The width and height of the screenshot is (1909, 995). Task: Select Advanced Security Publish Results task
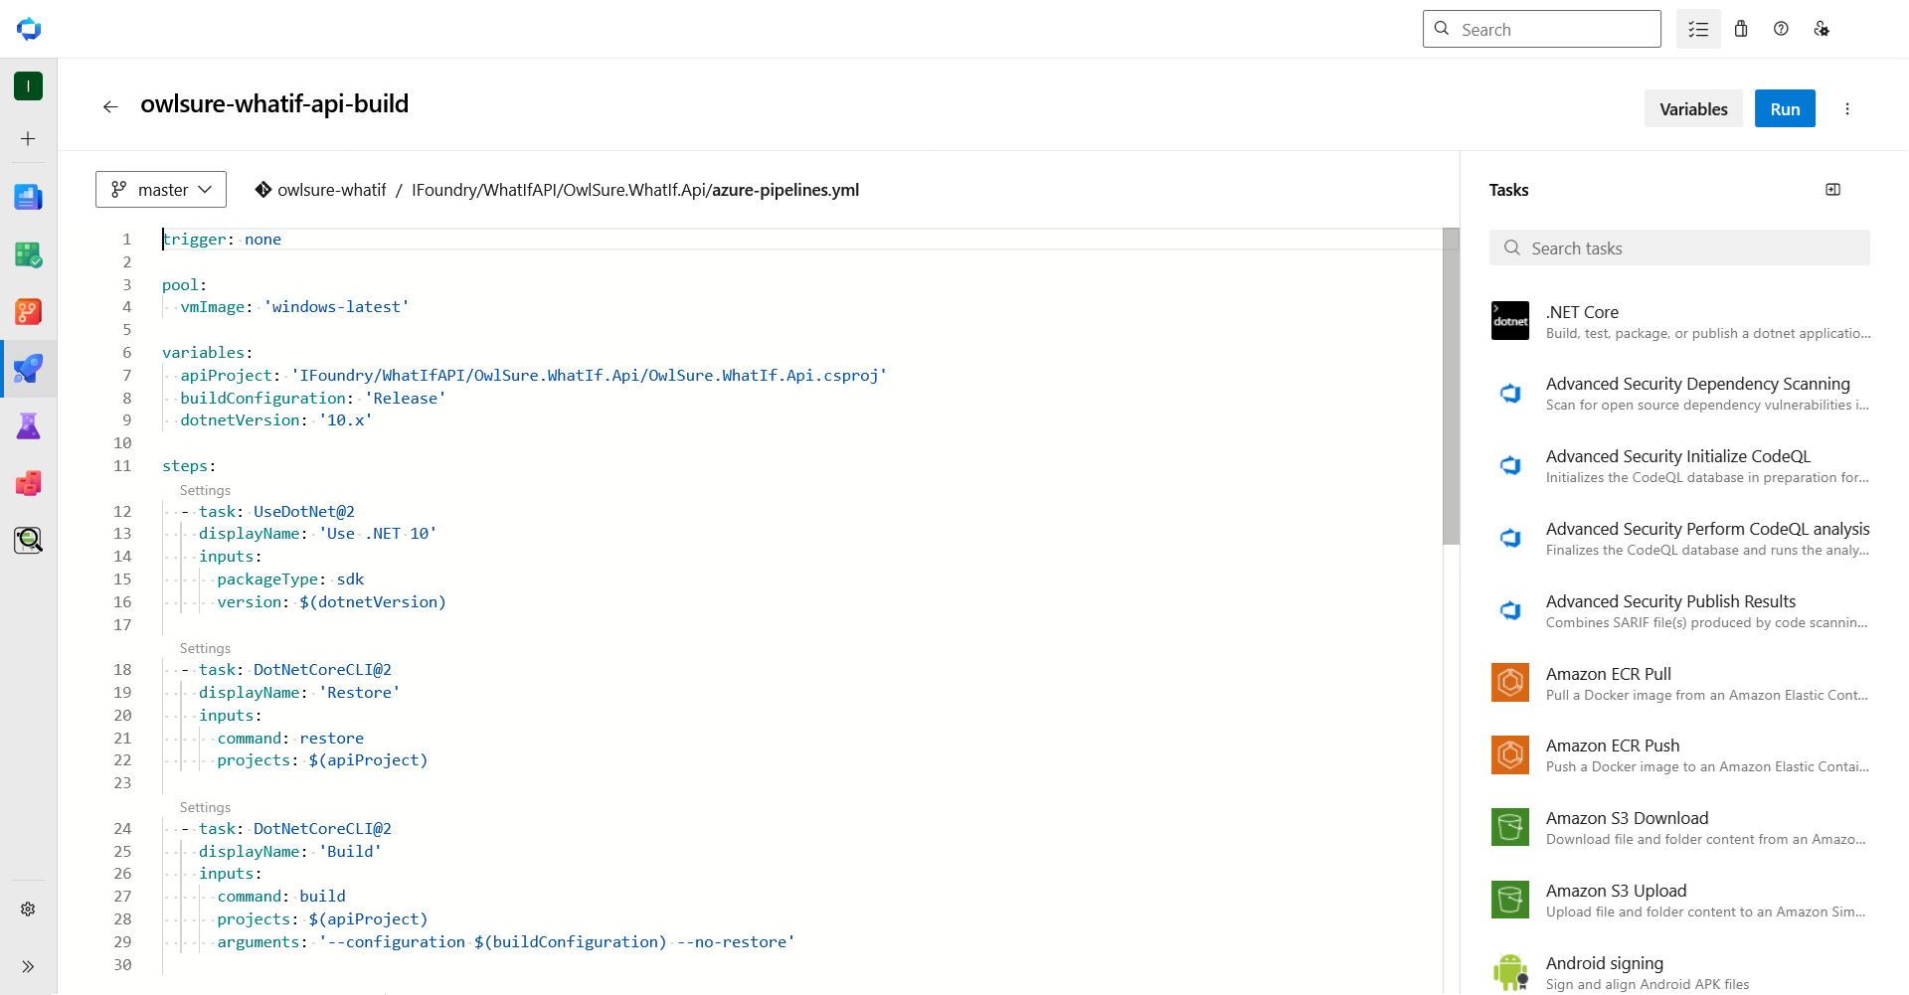1679,610
